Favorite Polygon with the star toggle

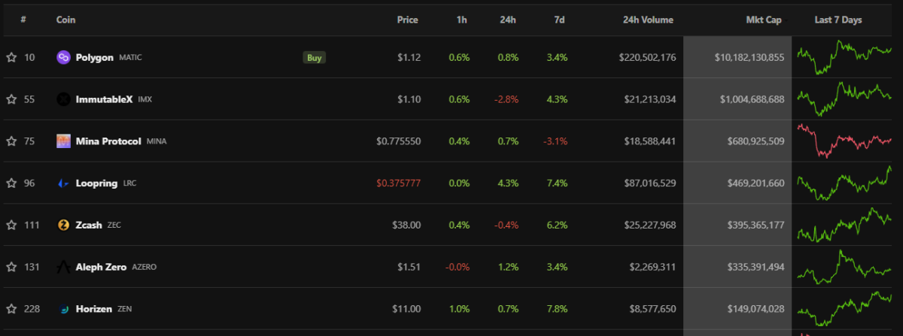tap(11, 57)
